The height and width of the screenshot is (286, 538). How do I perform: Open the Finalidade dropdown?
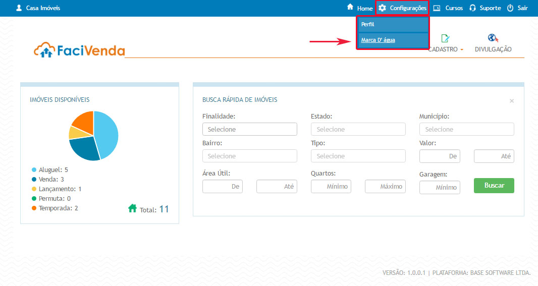(x=249, y=129)
